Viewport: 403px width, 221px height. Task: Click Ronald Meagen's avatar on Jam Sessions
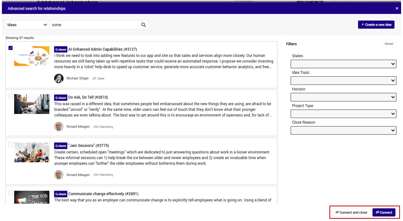click(59, 175)
